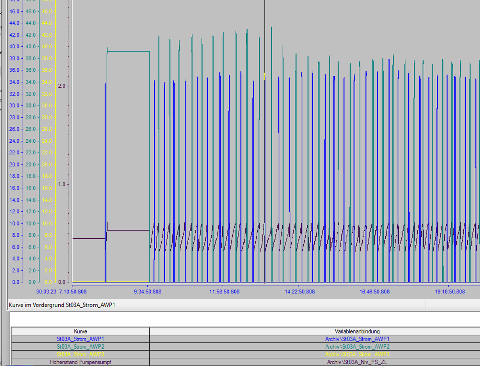The image size is (480, 366).
Task: Click the 1.0 label on purple level axis
Action: coord(61,184)
